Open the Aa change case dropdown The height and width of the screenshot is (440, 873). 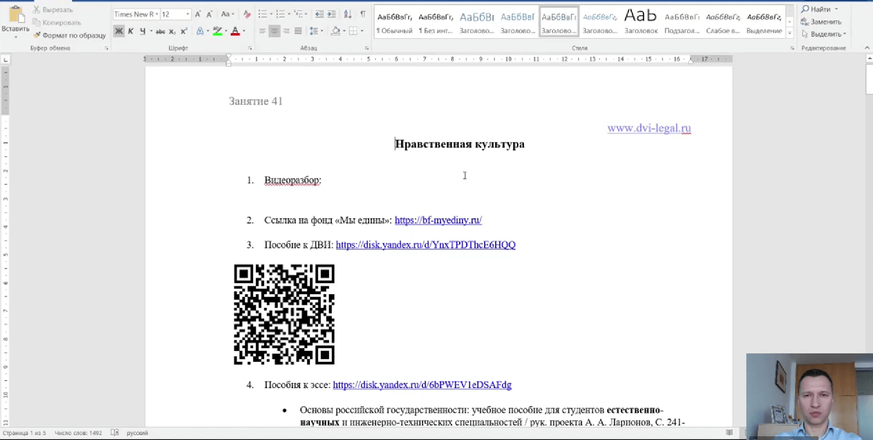point(228,14)
